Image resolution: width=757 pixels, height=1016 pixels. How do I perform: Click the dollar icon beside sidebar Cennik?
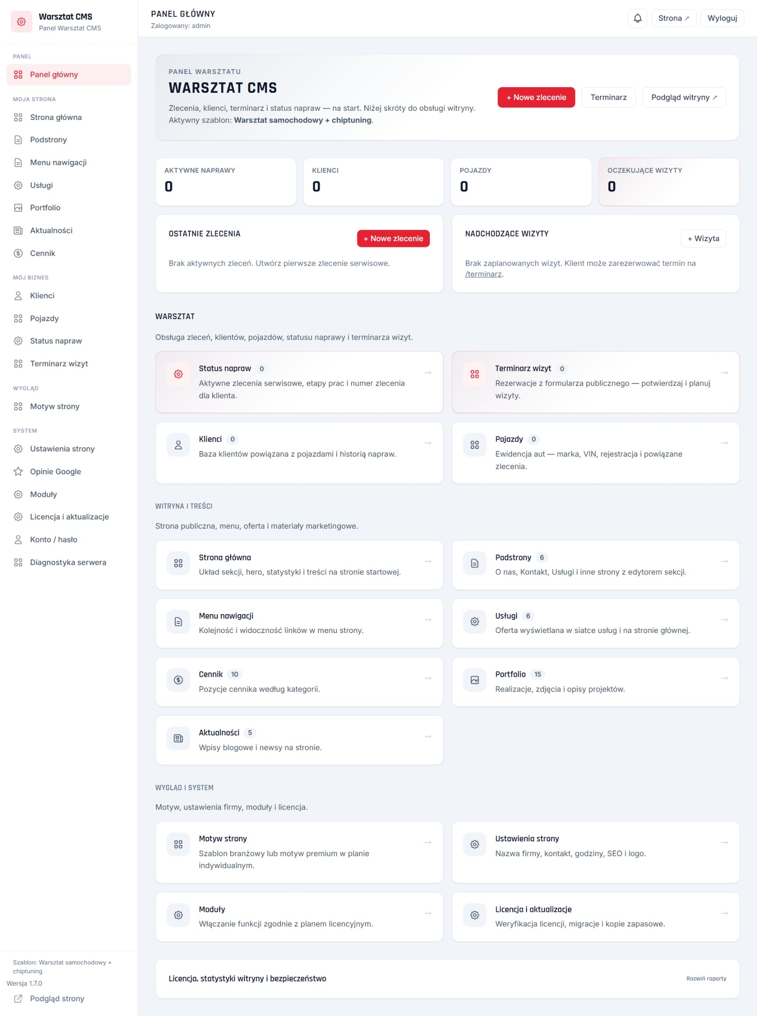click(x=18, y=253)
